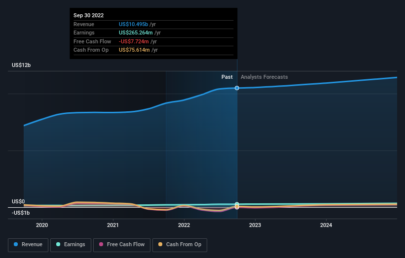Click the Free Cash Flow value -US$7.724m
Image resolution: width=405 pixels, height=258 pixels.
pyautogui.click(x=134, y=41)
